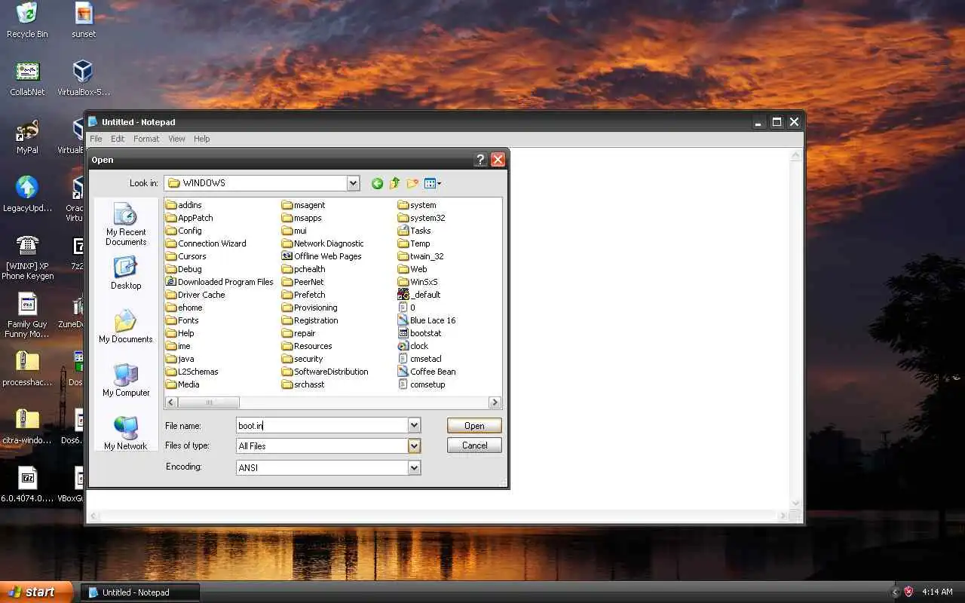The image size is (965, 603).
Task: Click the horizontal scrollbar thumb in file list
Action: tap(209, 403)
